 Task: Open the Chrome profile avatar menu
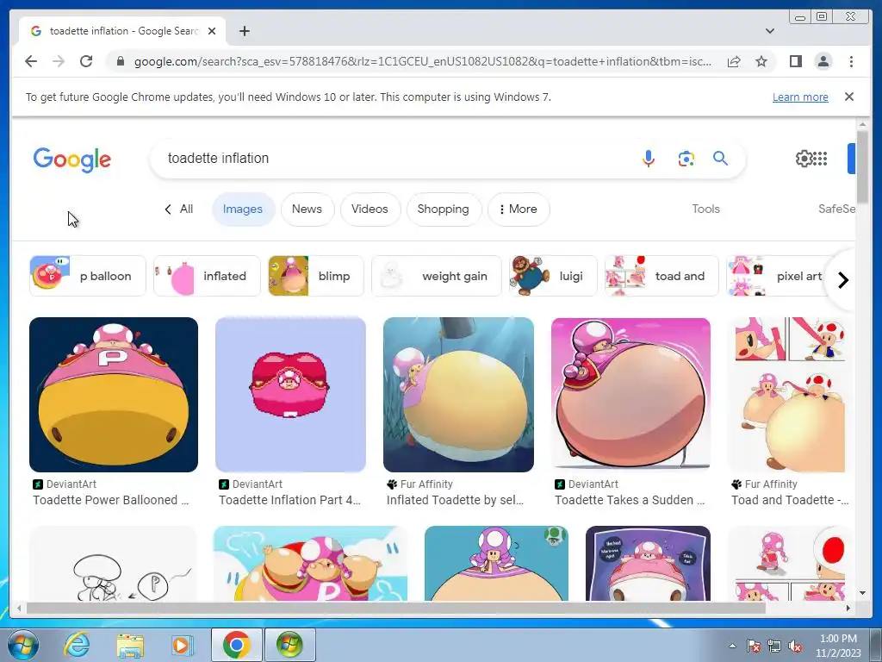click(x=823, y=61)
